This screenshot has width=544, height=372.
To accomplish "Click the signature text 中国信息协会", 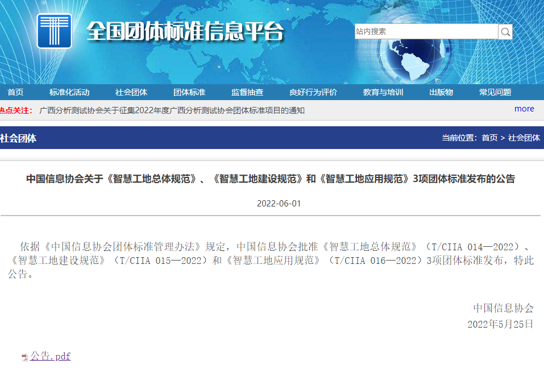I will (x=504, y=308).
